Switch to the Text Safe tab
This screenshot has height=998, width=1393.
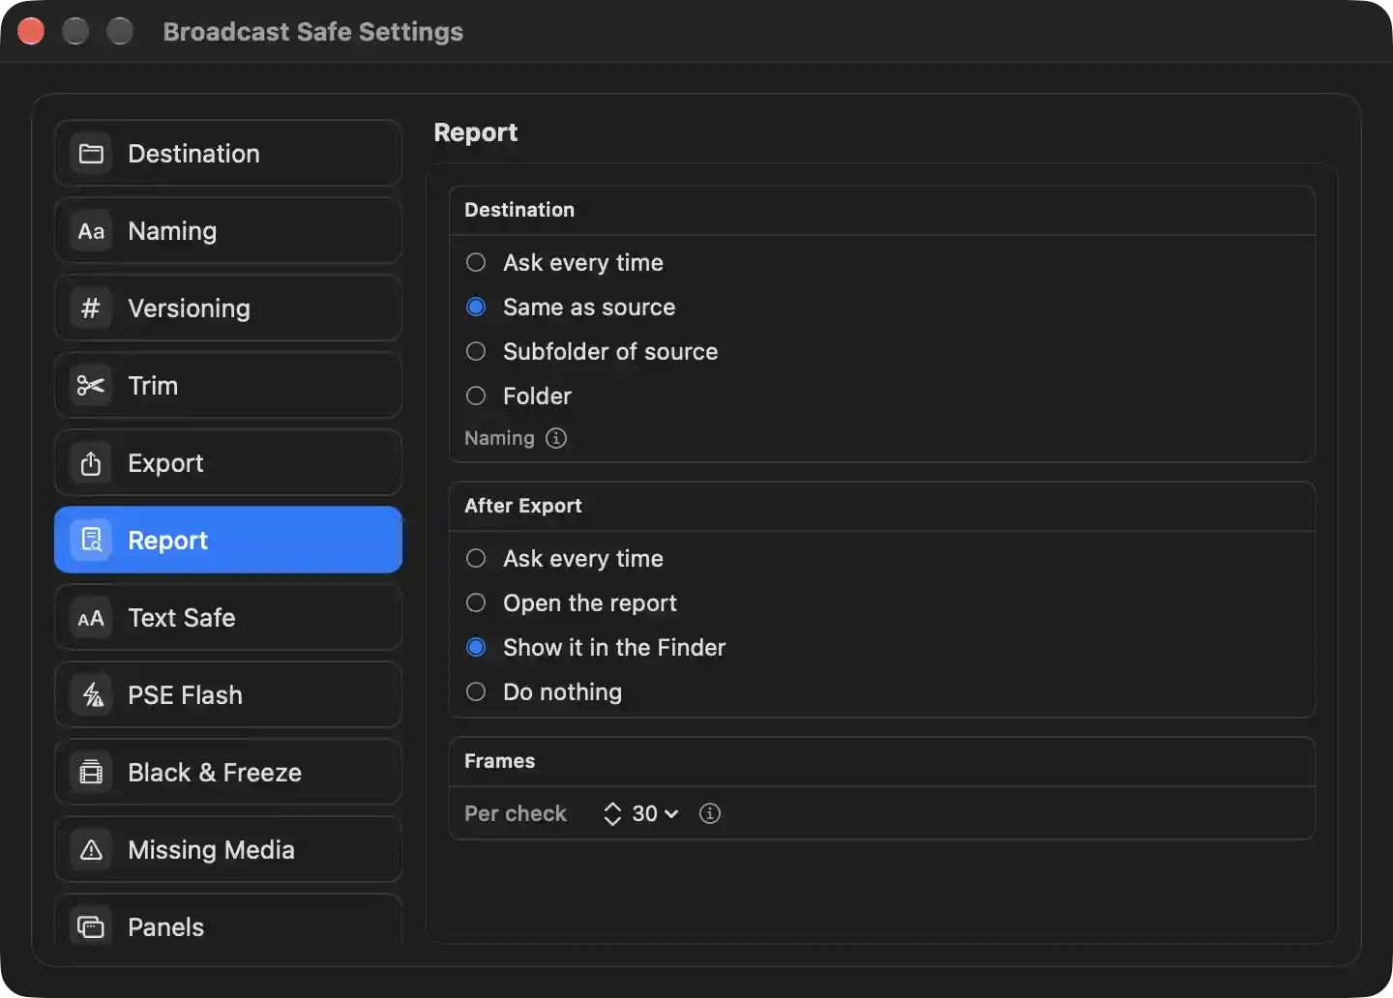pos(228,618)
